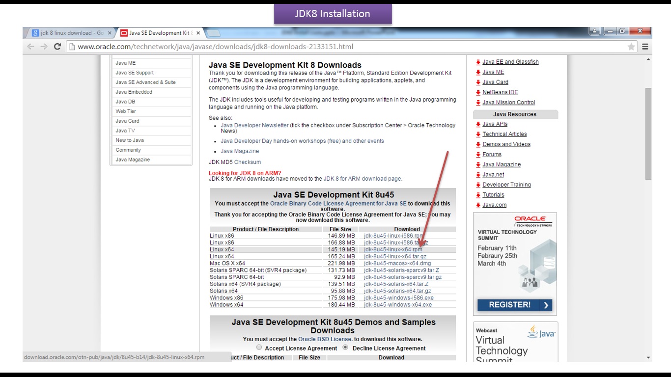Click the scrollbar up arrow
Screen dimensions: 671x377
click(x=648, y=59)
